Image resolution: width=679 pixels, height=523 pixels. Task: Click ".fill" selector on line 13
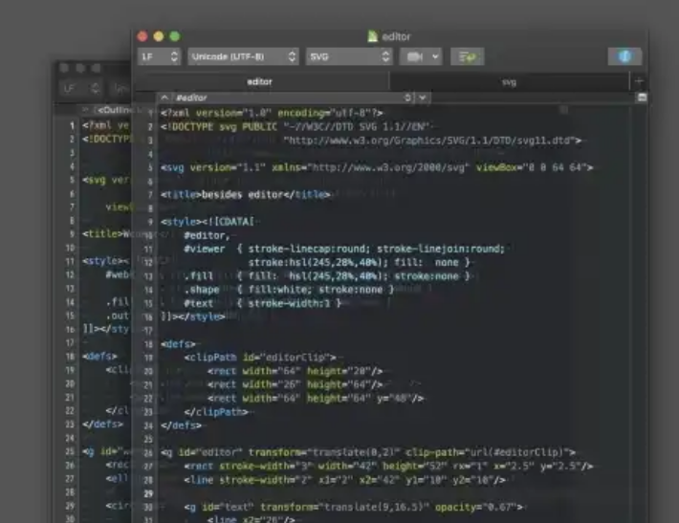coord(198,276)
